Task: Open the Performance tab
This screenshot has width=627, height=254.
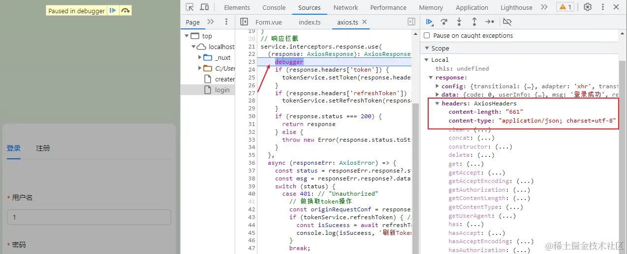Action: coord(388,7)
